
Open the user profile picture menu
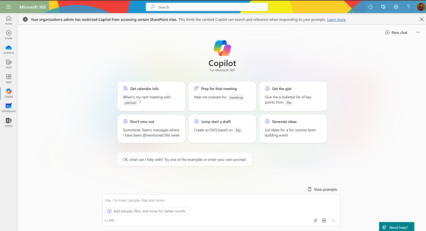[421, 7]
